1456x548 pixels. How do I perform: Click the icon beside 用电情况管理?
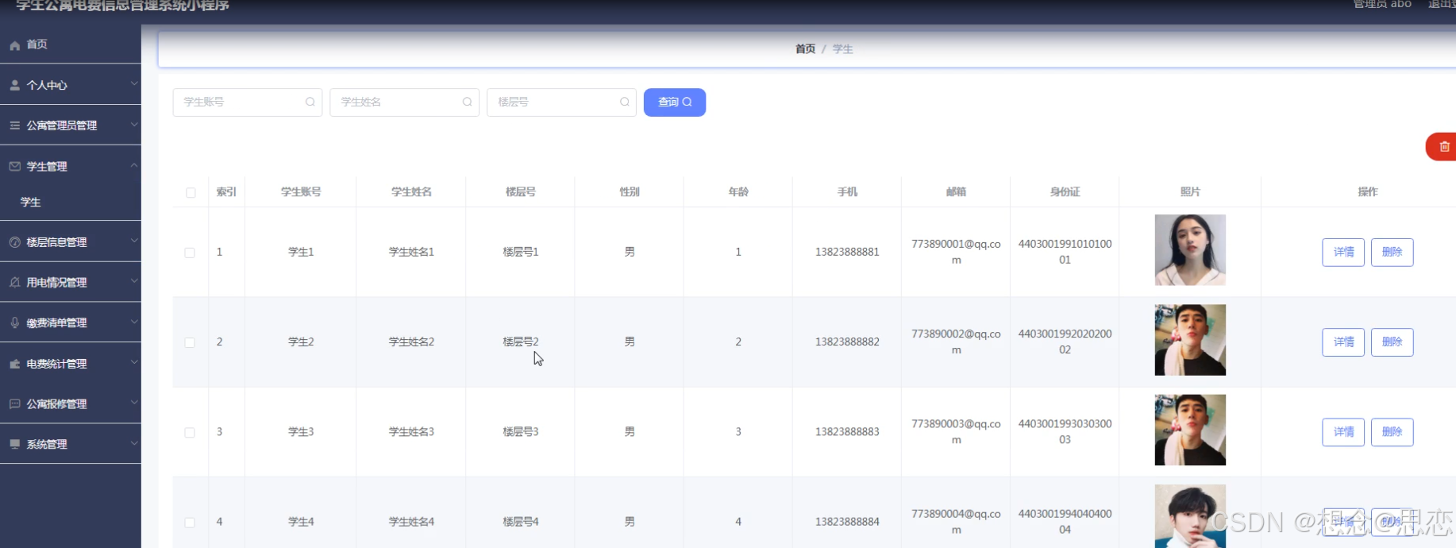point(15,282)
